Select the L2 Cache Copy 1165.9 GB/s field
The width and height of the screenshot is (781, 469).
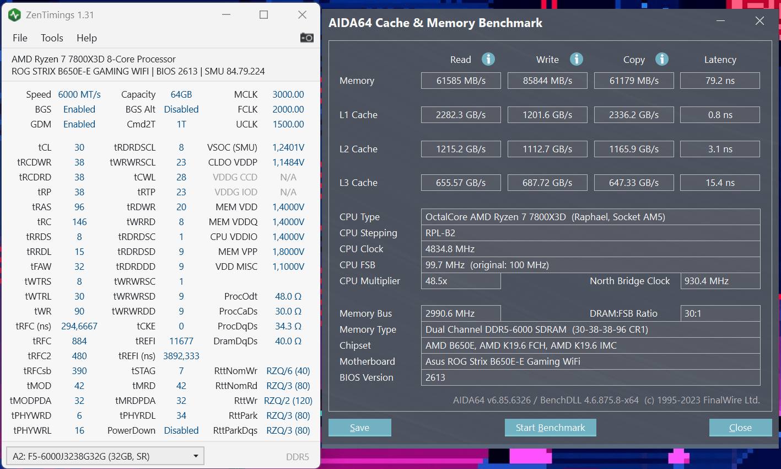pyautogui.click(x=634, y=149)
